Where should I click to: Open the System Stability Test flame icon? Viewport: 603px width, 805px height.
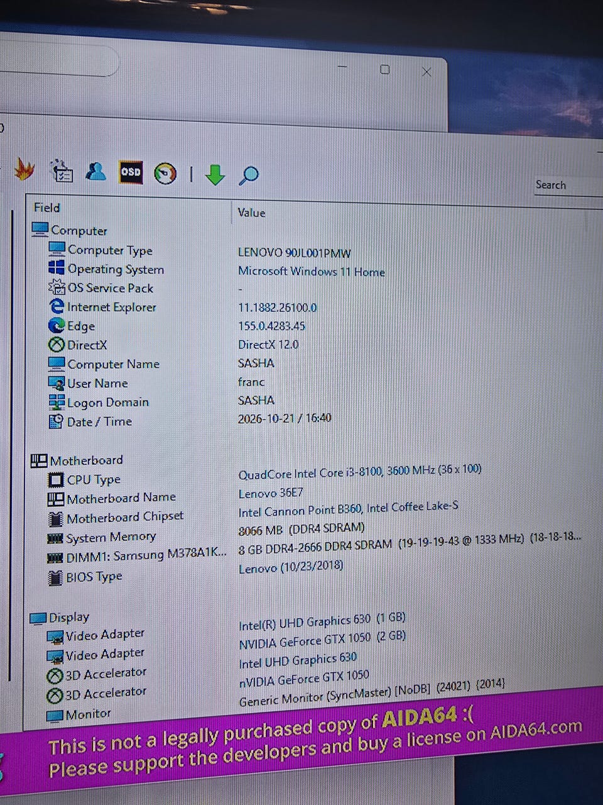[25, 169]
